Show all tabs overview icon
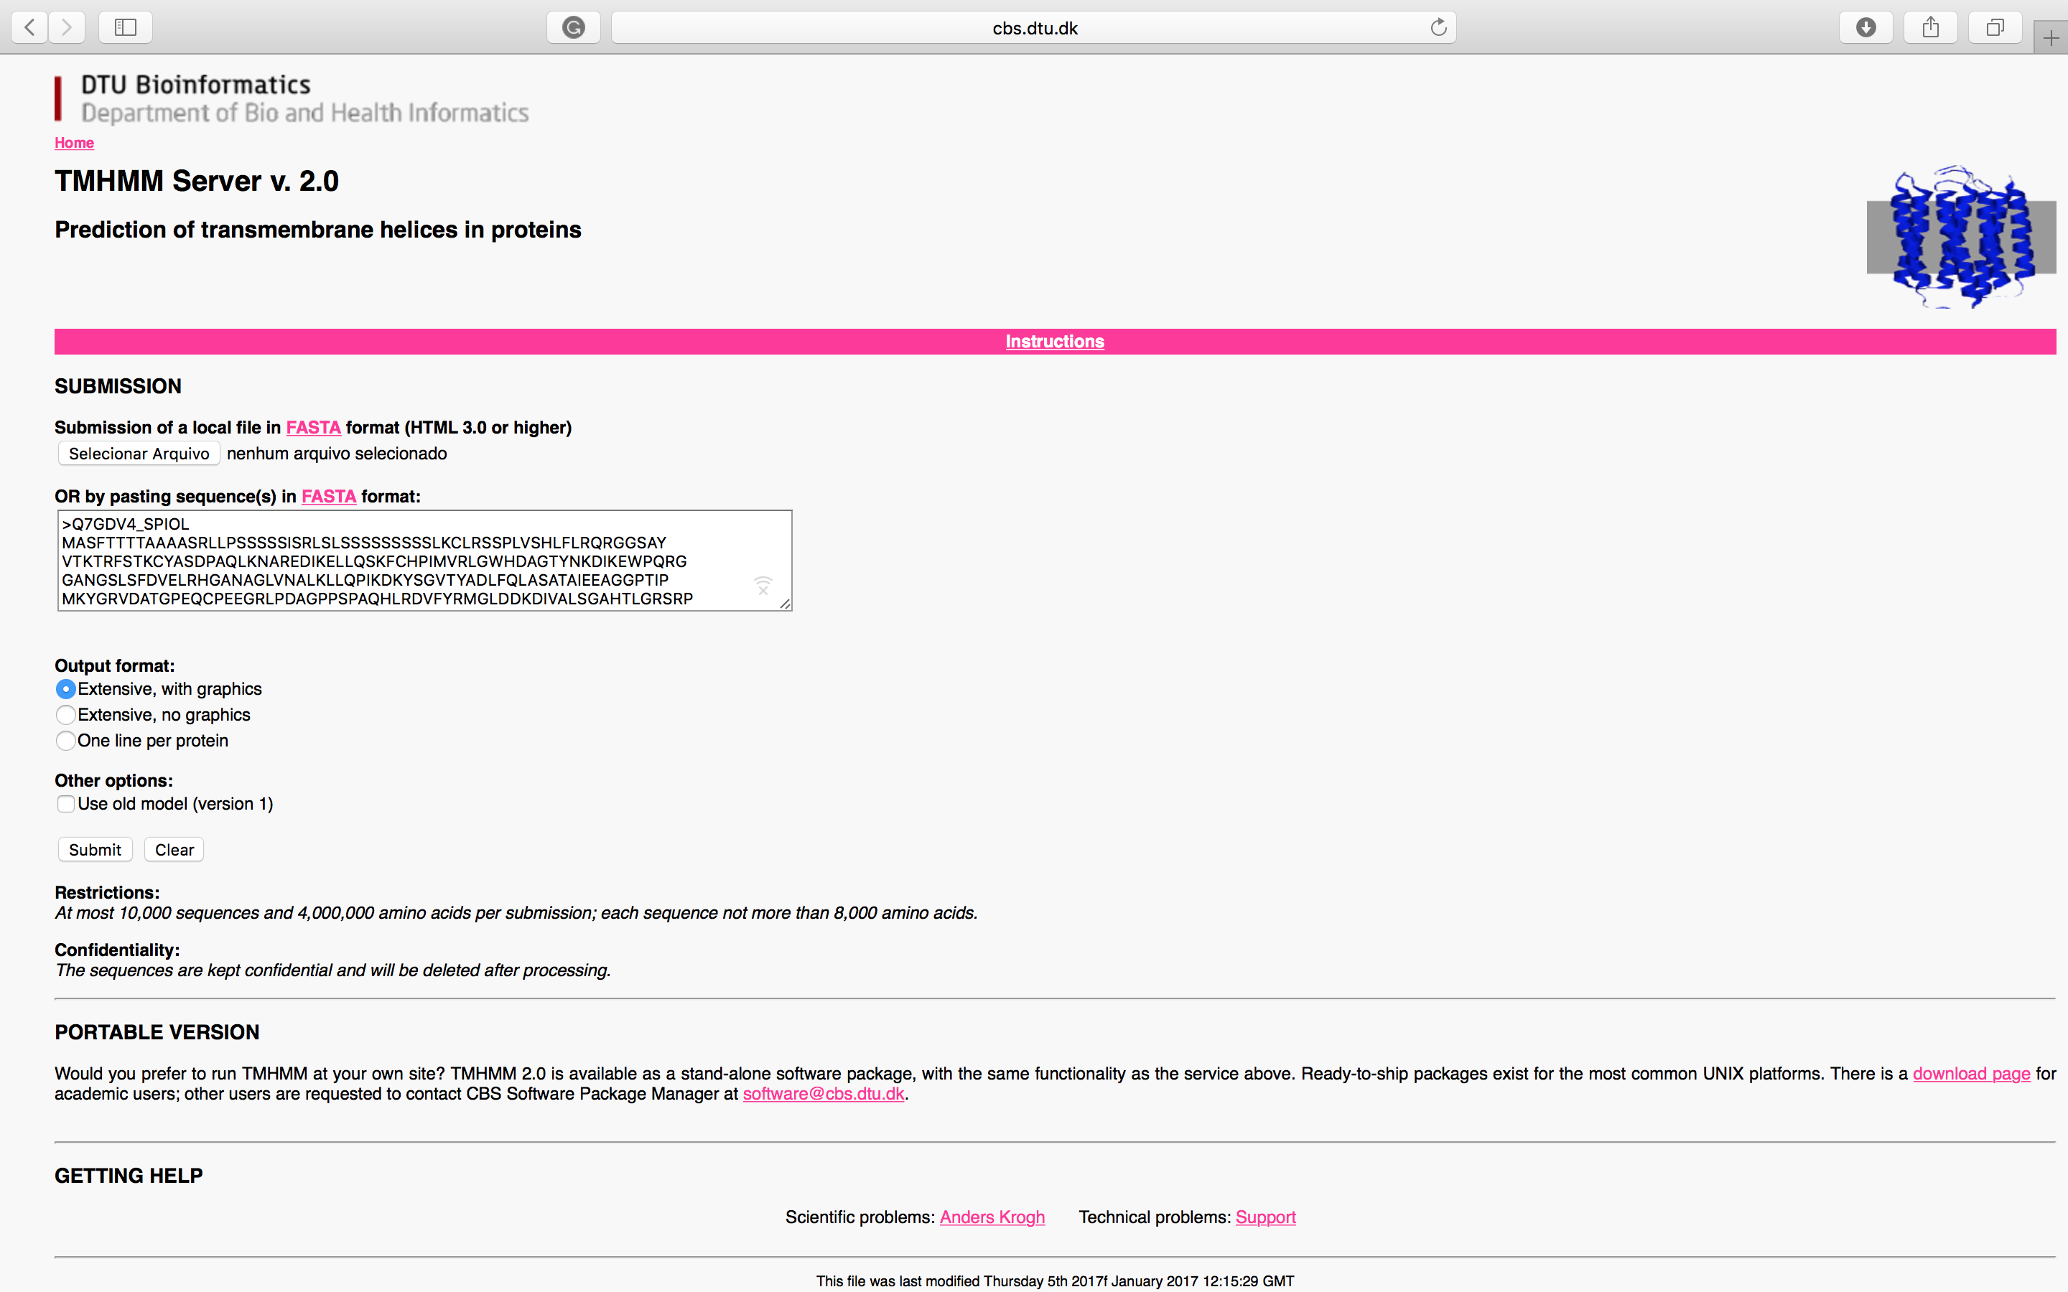Image resolution: width=2068 pixels, height=1292 pixels. [1995, 27]
